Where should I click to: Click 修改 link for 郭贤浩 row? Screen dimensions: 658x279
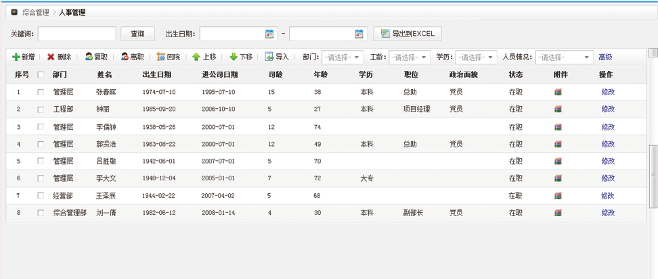(608, 144)
